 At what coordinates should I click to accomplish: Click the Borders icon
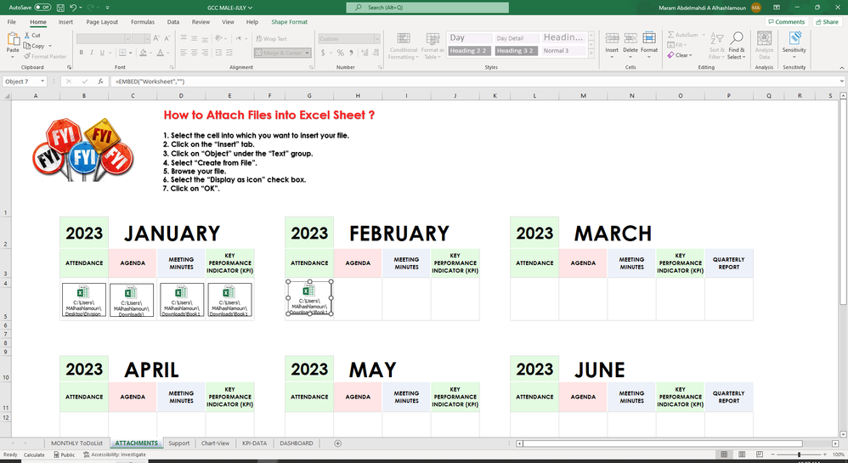click(x=122, y=53)
